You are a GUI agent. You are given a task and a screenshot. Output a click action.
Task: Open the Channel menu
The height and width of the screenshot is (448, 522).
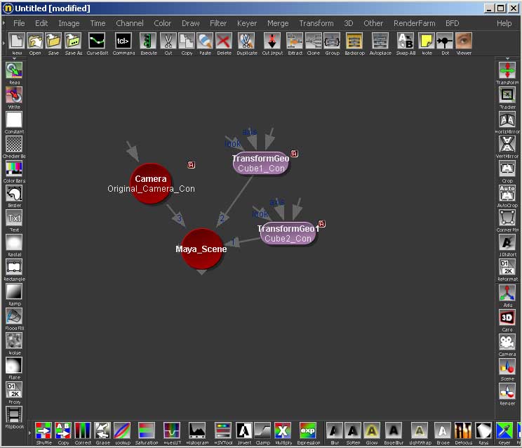coord(130,23)
